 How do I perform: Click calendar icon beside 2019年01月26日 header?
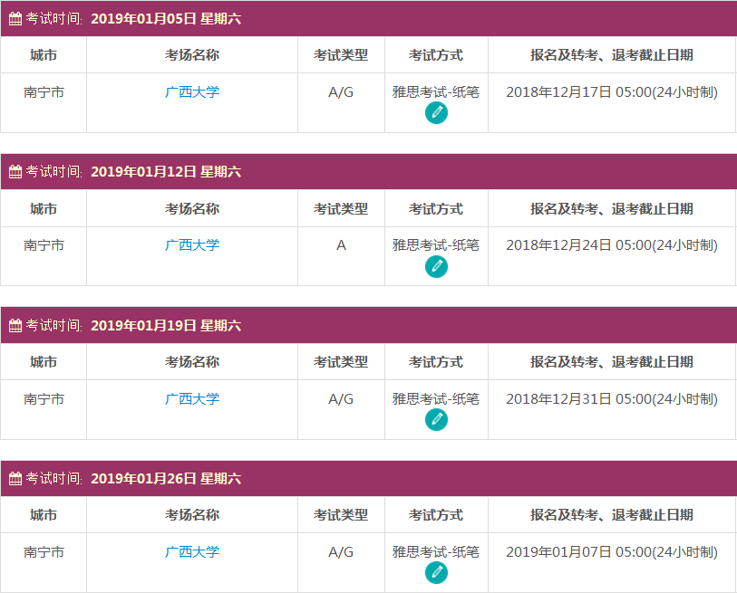coord(15,479)
